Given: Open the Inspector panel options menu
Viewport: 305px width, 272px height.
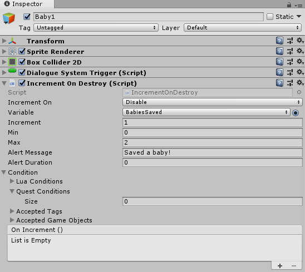Looking at the screenshot, I should pyautogui.click(x=298, y=6).
